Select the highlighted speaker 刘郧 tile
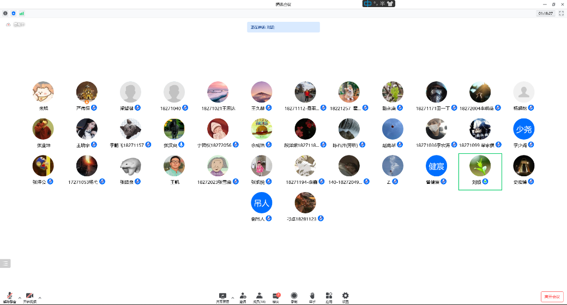 tap(480, 171)
